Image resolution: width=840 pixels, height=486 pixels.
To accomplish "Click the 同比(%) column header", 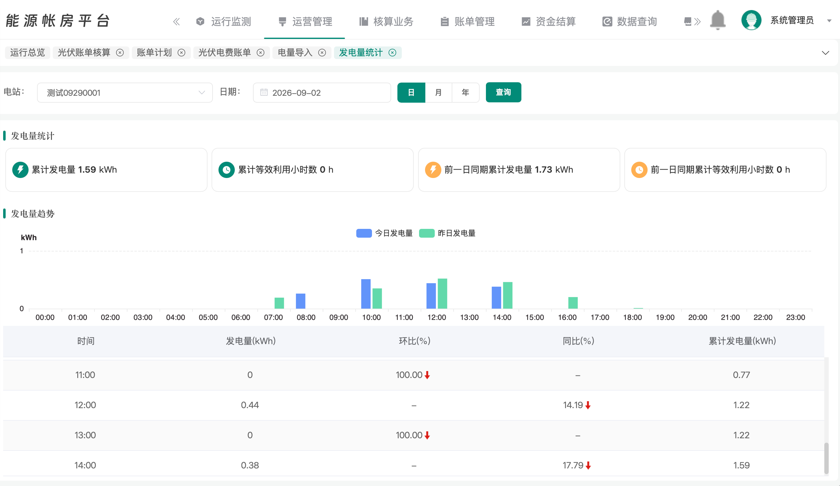I will 578,341.
